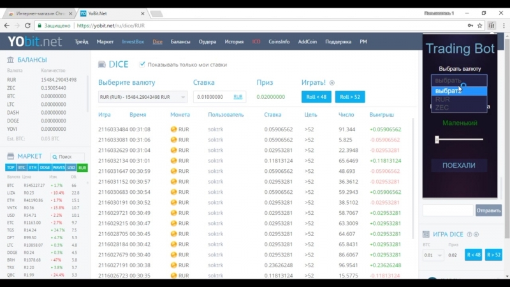
Task: Bookmark this page with the star icon
Action: (480, 26)
